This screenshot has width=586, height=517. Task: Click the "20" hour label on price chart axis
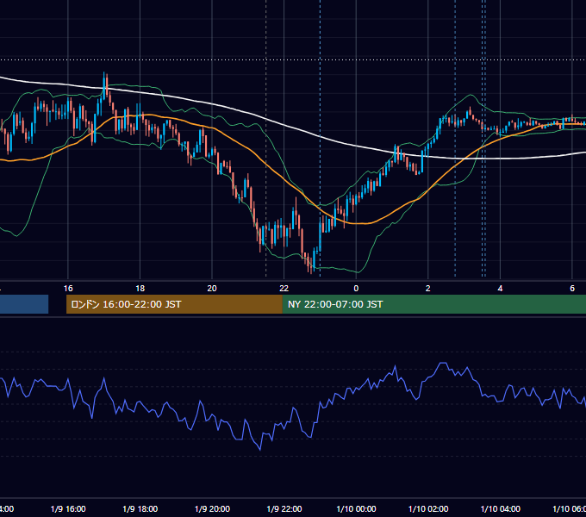pos(212,289)
